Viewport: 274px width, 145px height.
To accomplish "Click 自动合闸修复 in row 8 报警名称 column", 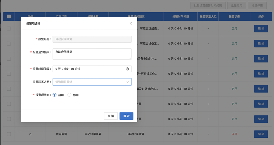I will (x=93, y=134).
